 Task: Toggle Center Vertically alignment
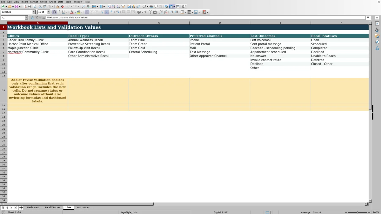point(107,12)
